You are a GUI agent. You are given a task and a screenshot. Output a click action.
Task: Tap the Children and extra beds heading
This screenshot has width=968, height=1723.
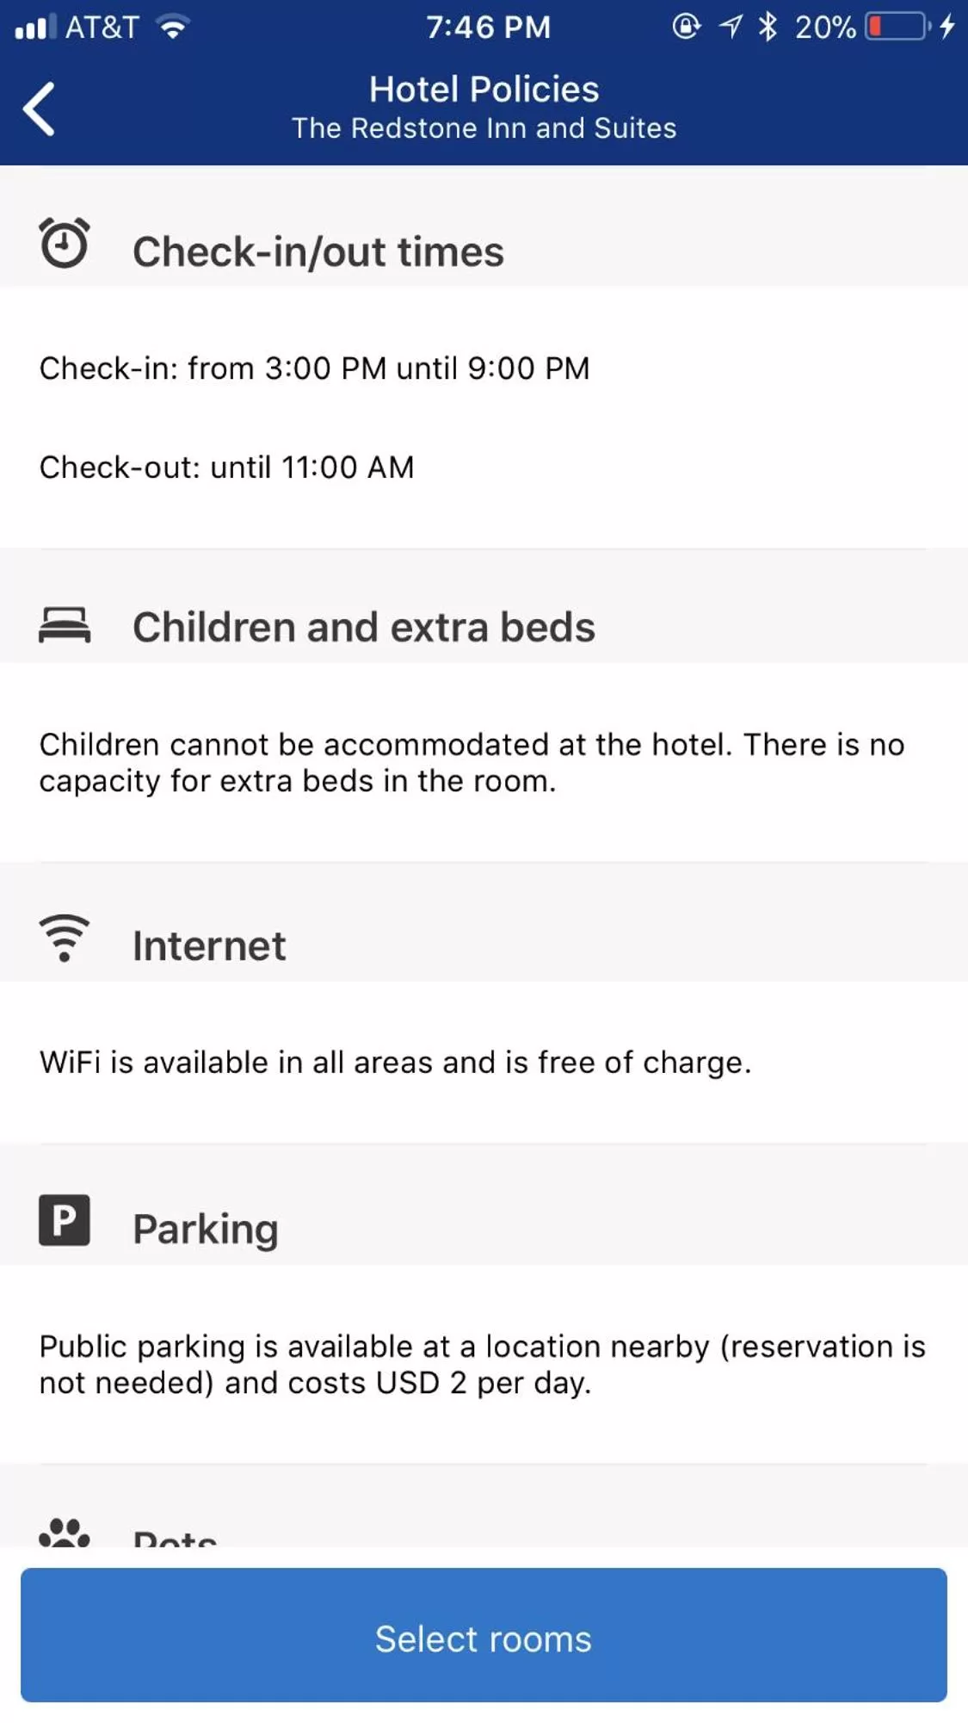point(364,627)
